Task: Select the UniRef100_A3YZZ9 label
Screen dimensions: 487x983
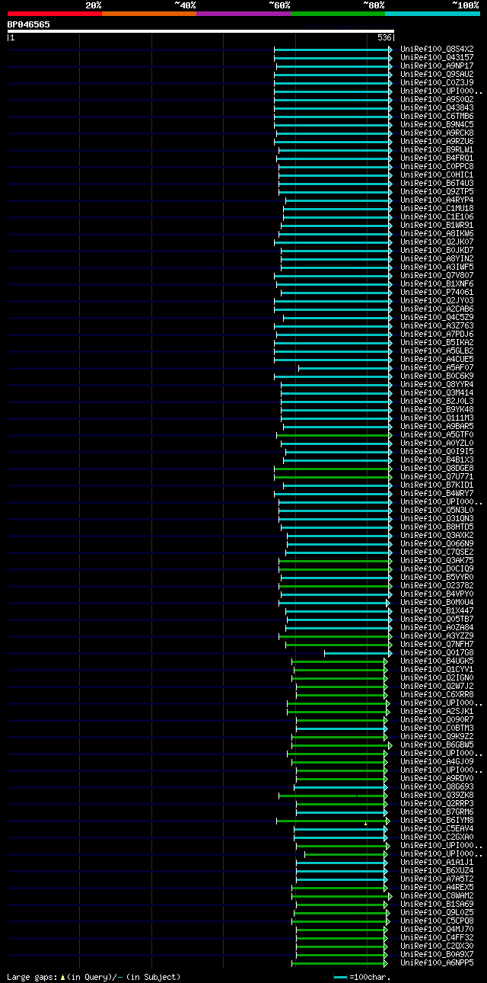Action: pyautogui.click(x=437, y=636)
